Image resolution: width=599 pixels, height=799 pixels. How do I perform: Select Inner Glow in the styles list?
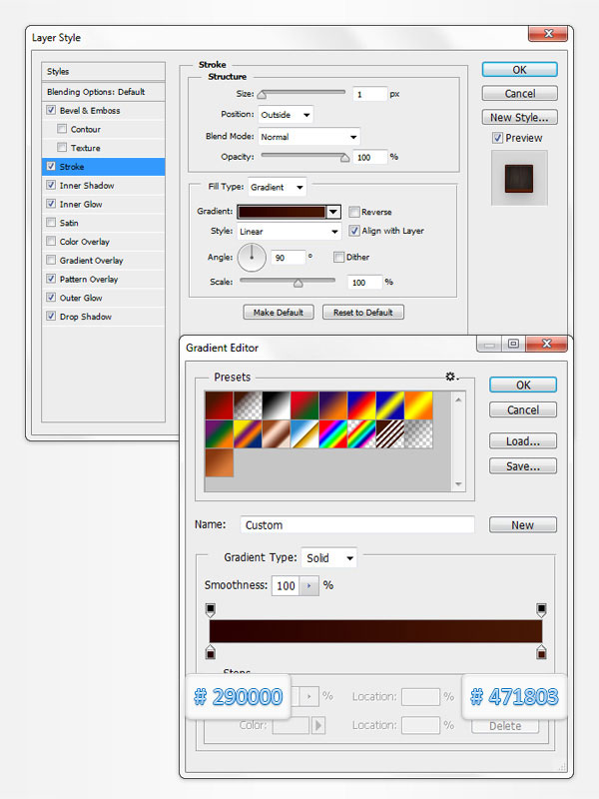pyautogui.click(x=81, y=204)
